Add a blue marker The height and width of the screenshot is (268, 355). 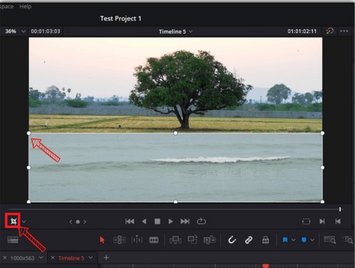pos(304,240)
